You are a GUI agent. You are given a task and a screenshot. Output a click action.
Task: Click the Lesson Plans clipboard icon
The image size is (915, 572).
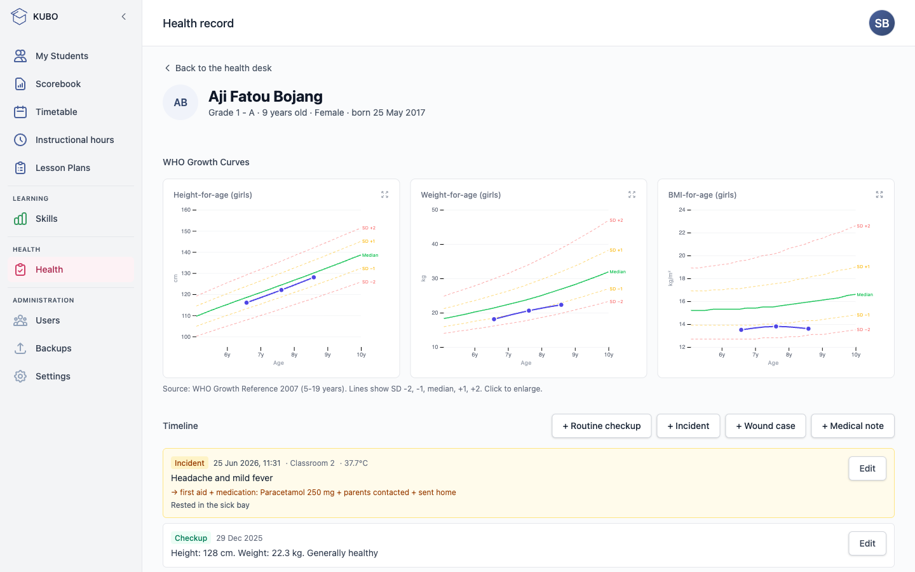pyautogui.click(x=20, y=168)
